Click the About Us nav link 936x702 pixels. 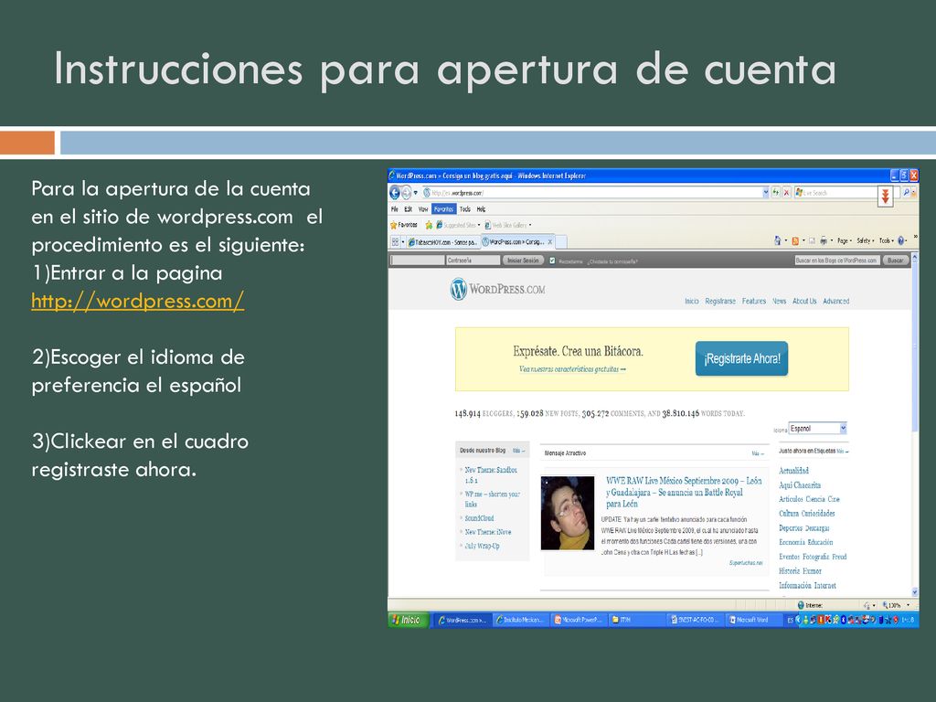click(x=804, y=302)
